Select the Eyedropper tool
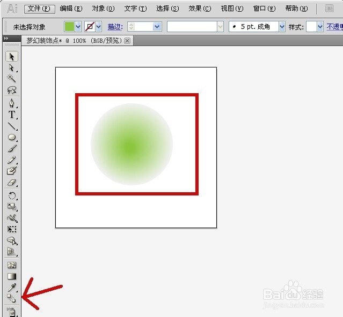 pos(12,288)
